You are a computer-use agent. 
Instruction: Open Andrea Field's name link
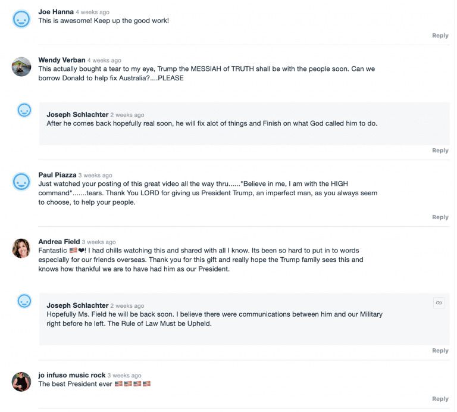(x=59, y=242)
